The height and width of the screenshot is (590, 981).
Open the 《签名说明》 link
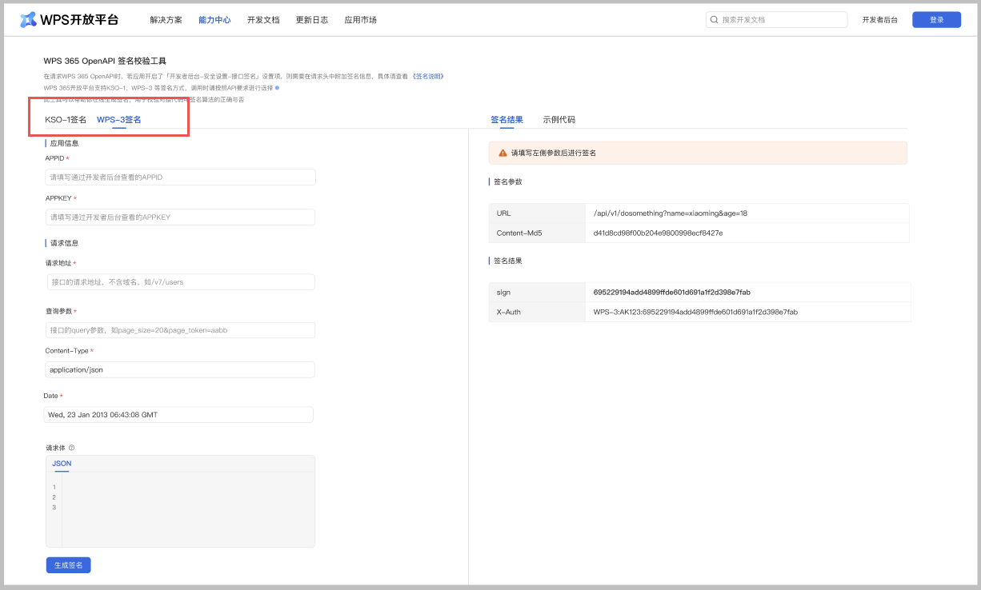428,77
